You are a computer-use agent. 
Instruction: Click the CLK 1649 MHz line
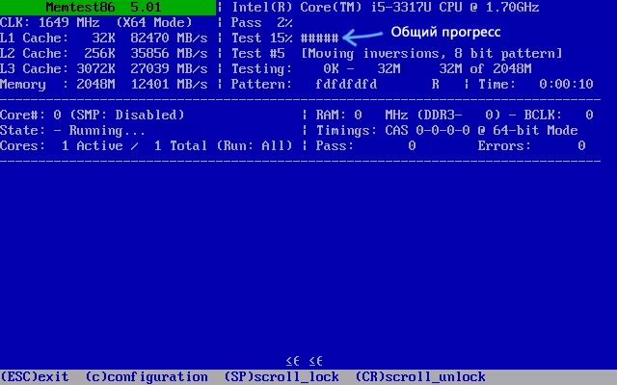click(96, 22)
